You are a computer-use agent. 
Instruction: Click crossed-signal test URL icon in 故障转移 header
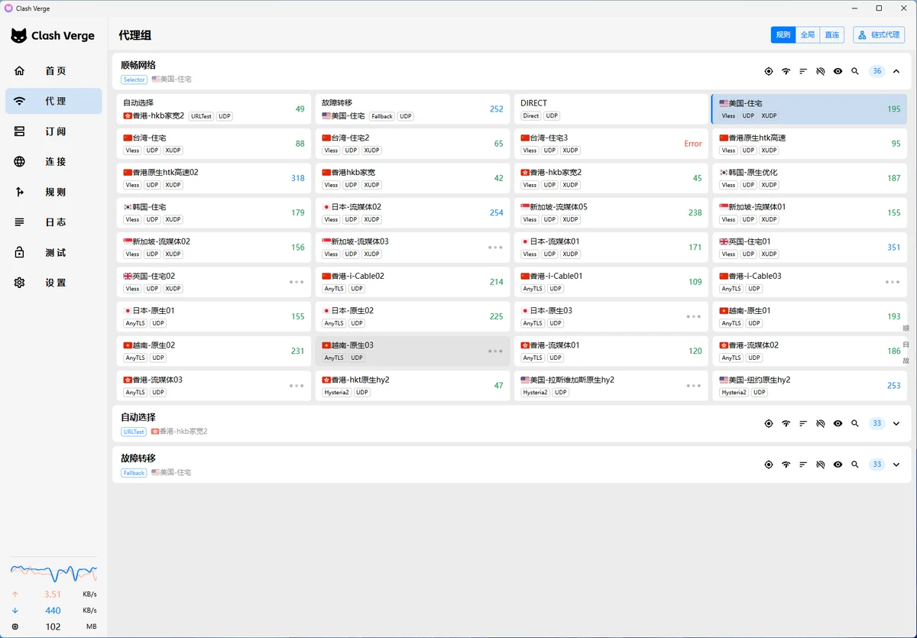click(821, 465)
